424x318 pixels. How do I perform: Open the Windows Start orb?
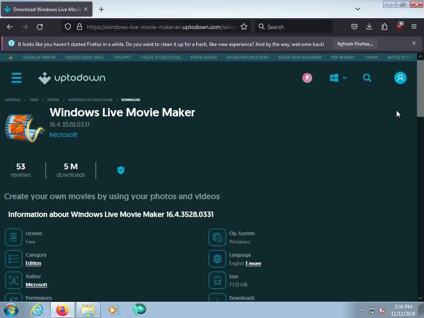coord(11,310)
